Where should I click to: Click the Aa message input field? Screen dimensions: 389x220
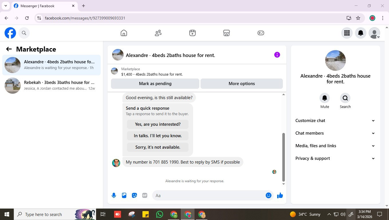click(209, 195)
